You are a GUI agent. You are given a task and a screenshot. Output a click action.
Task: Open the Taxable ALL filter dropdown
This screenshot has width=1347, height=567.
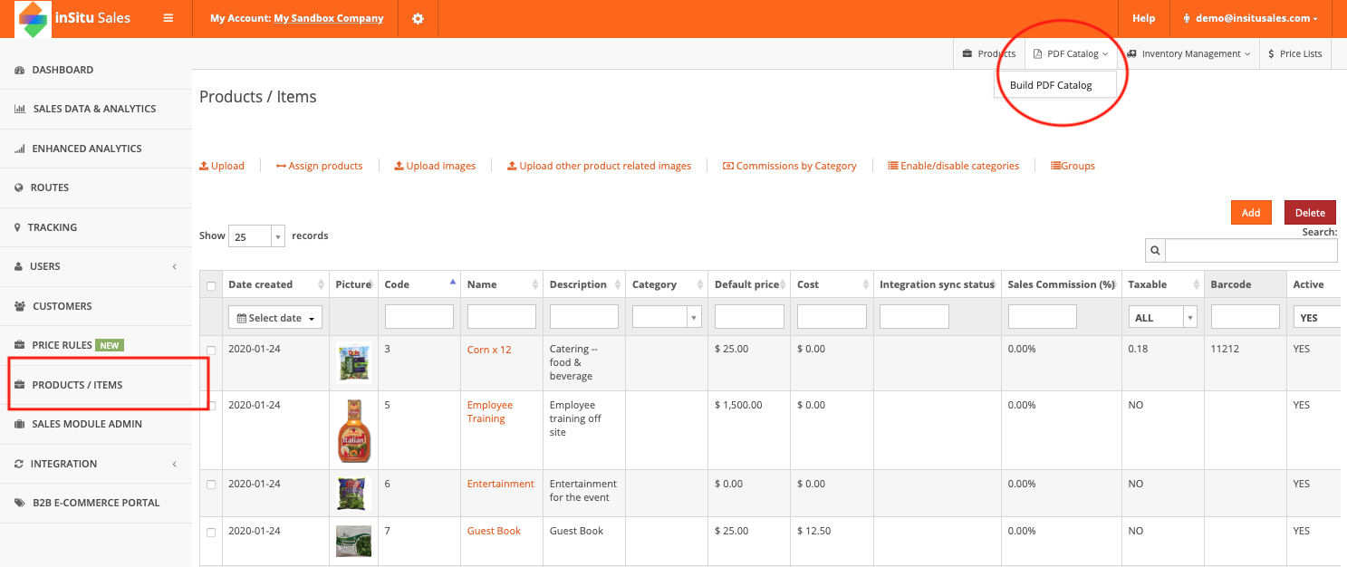click(x=1162, y=317)
